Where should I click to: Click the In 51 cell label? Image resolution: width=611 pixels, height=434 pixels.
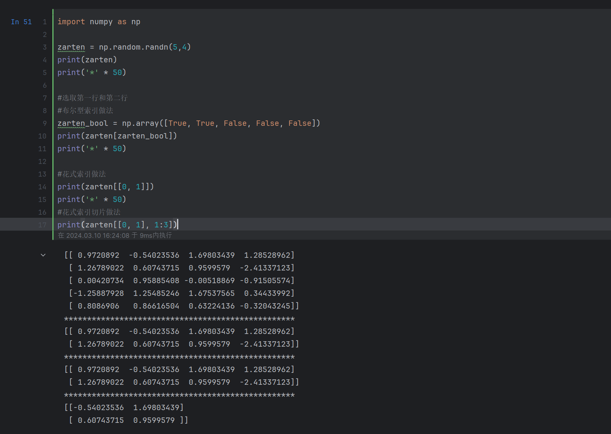[21, 22]
